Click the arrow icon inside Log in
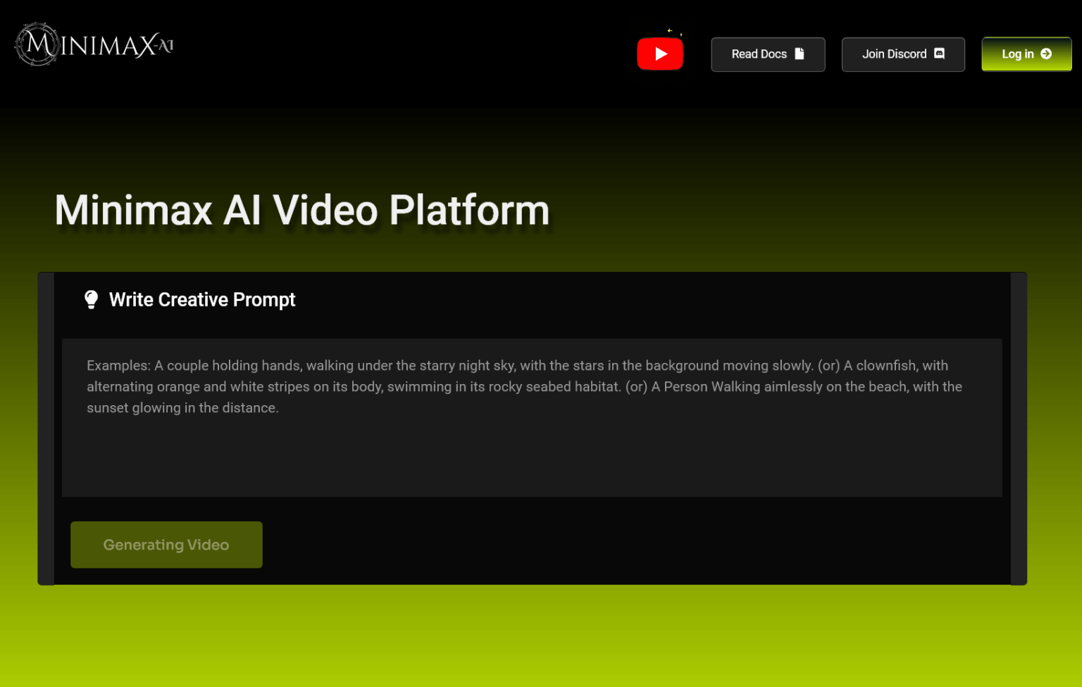Viewport: 1082px width, 687px height. (x=1047, y=54)
